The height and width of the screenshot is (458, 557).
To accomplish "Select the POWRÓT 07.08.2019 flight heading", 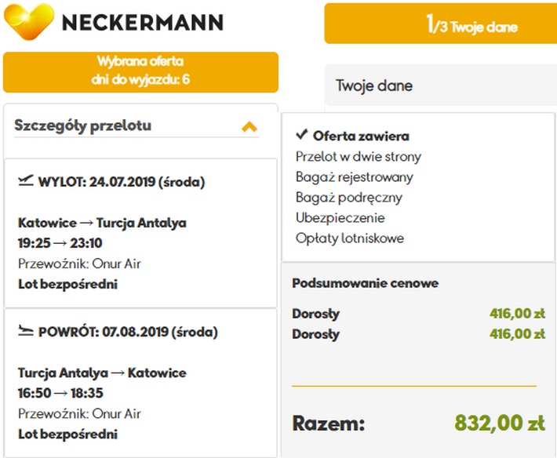I will click(128, 332).
